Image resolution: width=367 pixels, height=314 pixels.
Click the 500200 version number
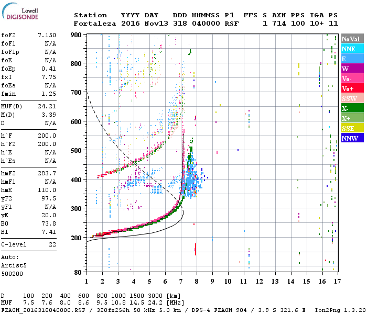pyautogui.click(x=12, y=274)
